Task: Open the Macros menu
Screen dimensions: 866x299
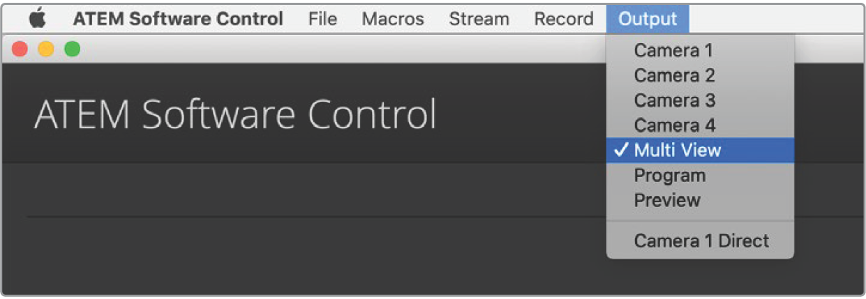Action: pos(393,19)
